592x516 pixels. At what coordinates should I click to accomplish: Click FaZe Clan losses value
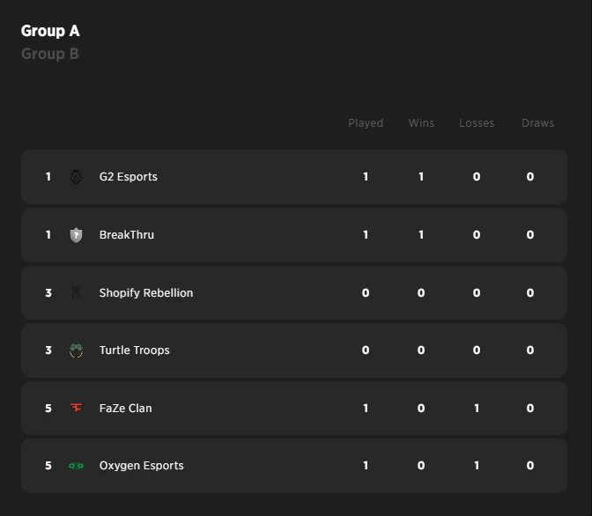[477, 408]
